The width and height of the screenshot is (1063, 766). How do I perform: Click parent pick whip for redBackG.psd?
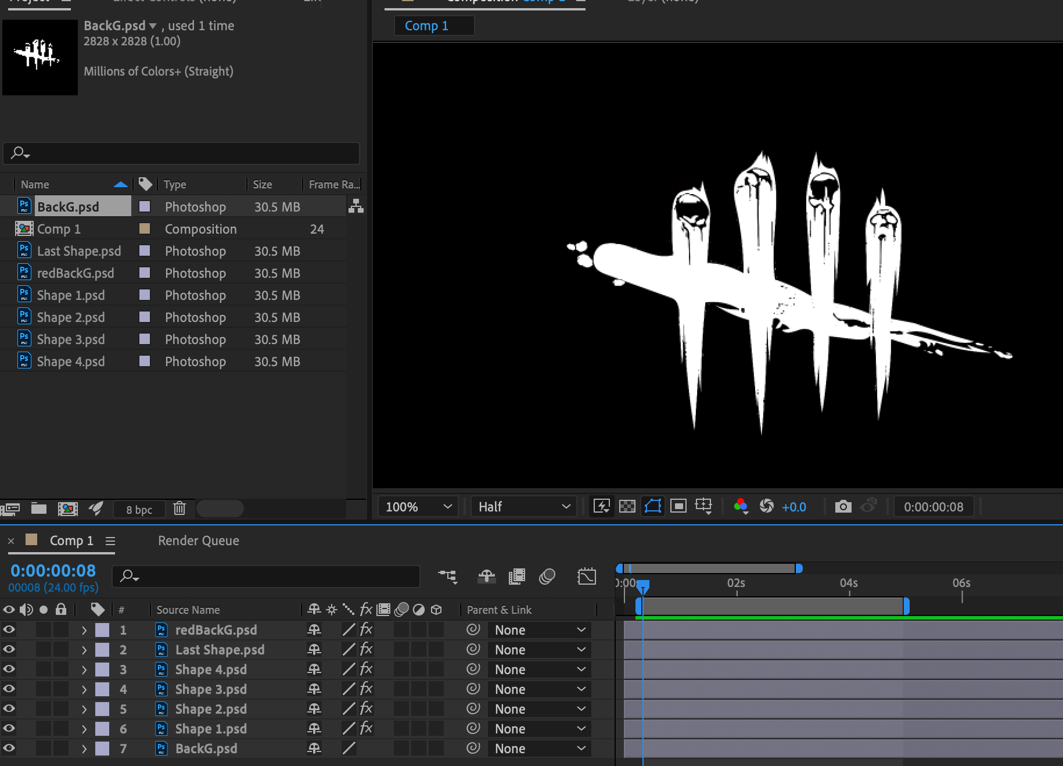click(x=473, y=629)
